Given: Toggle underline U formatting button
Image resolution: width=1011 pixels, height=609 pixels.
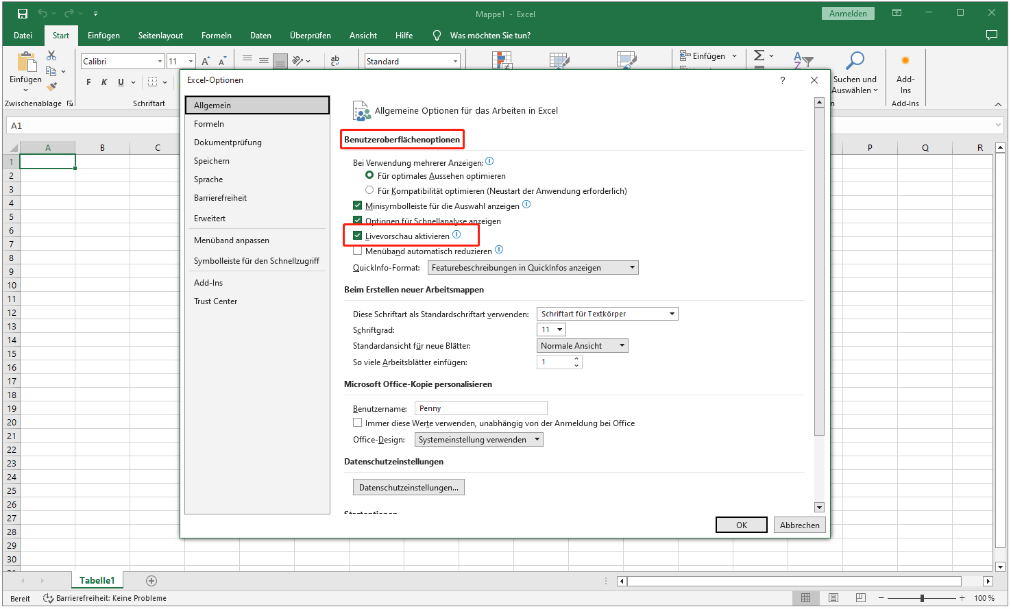Looking at the screenshot, I should [x=121, y=82].
